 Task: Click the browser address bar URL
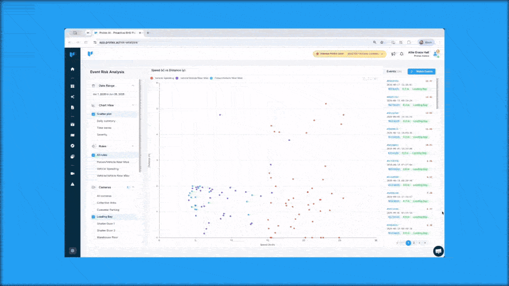point(118,42)
